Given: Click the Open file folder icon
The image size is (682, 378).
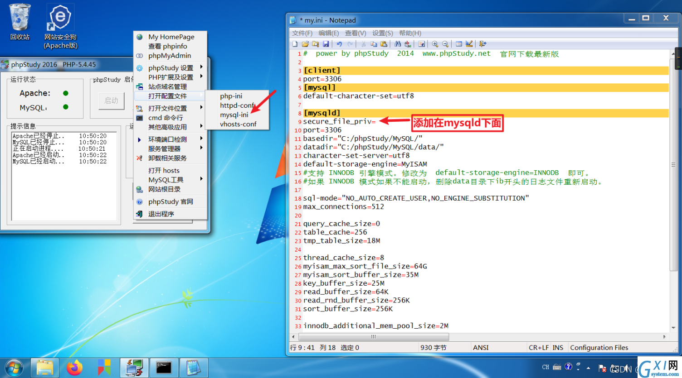Looking at the screenshot, I should (305, 44).
